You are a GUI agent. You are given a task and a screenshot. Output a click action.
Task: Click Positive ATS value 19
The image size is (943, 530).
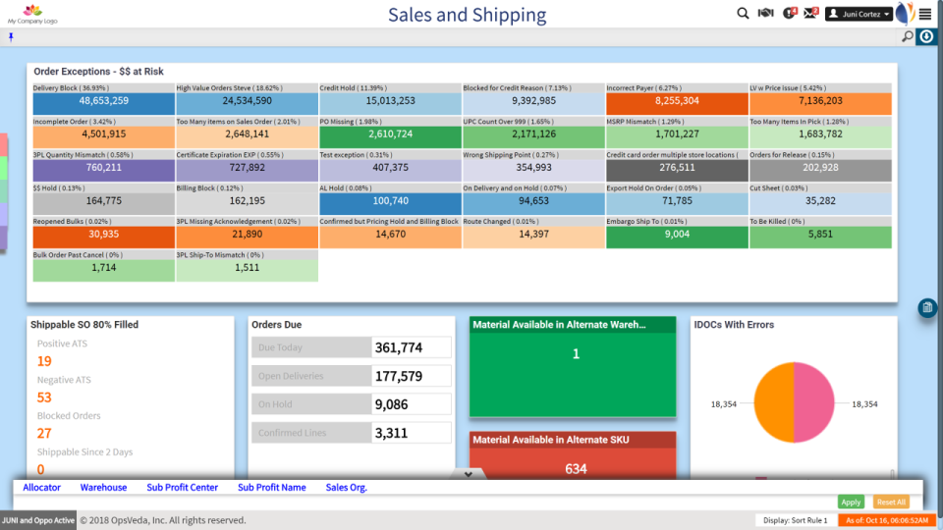tap(44, 361)
